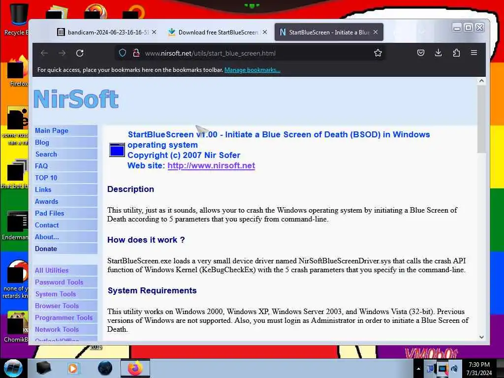Image resolution: width=504 pixels, height=378 pixels.
Task: Show hidden tray icons arrow
Action: 418,369
